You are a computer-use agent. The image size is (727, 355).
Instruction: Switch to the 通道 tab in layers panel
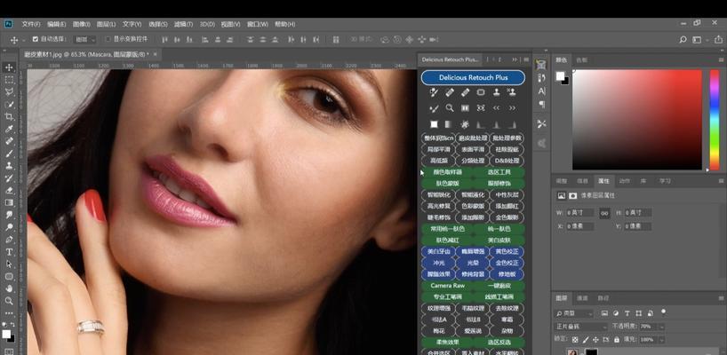tap(582, 298)
